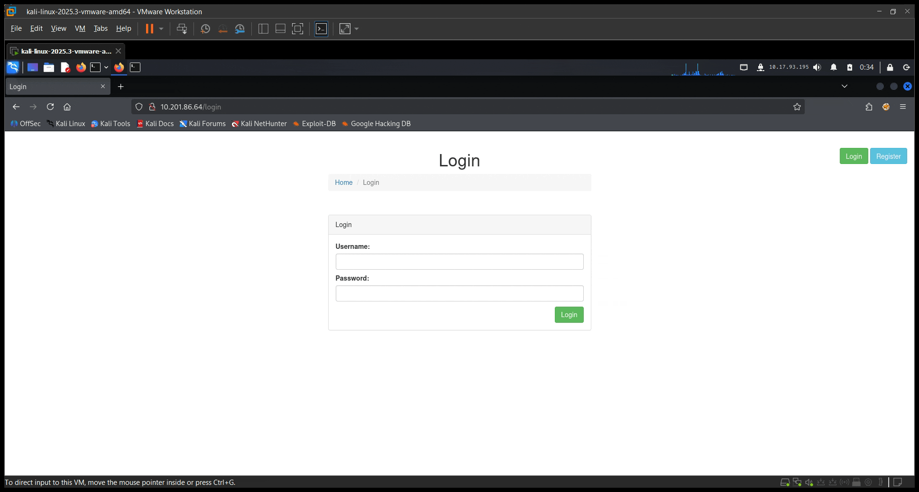Send Ctrl+Alt+Del to the VM
The image size is (919, 492).
pyautogui.click(x=182, y=29)
